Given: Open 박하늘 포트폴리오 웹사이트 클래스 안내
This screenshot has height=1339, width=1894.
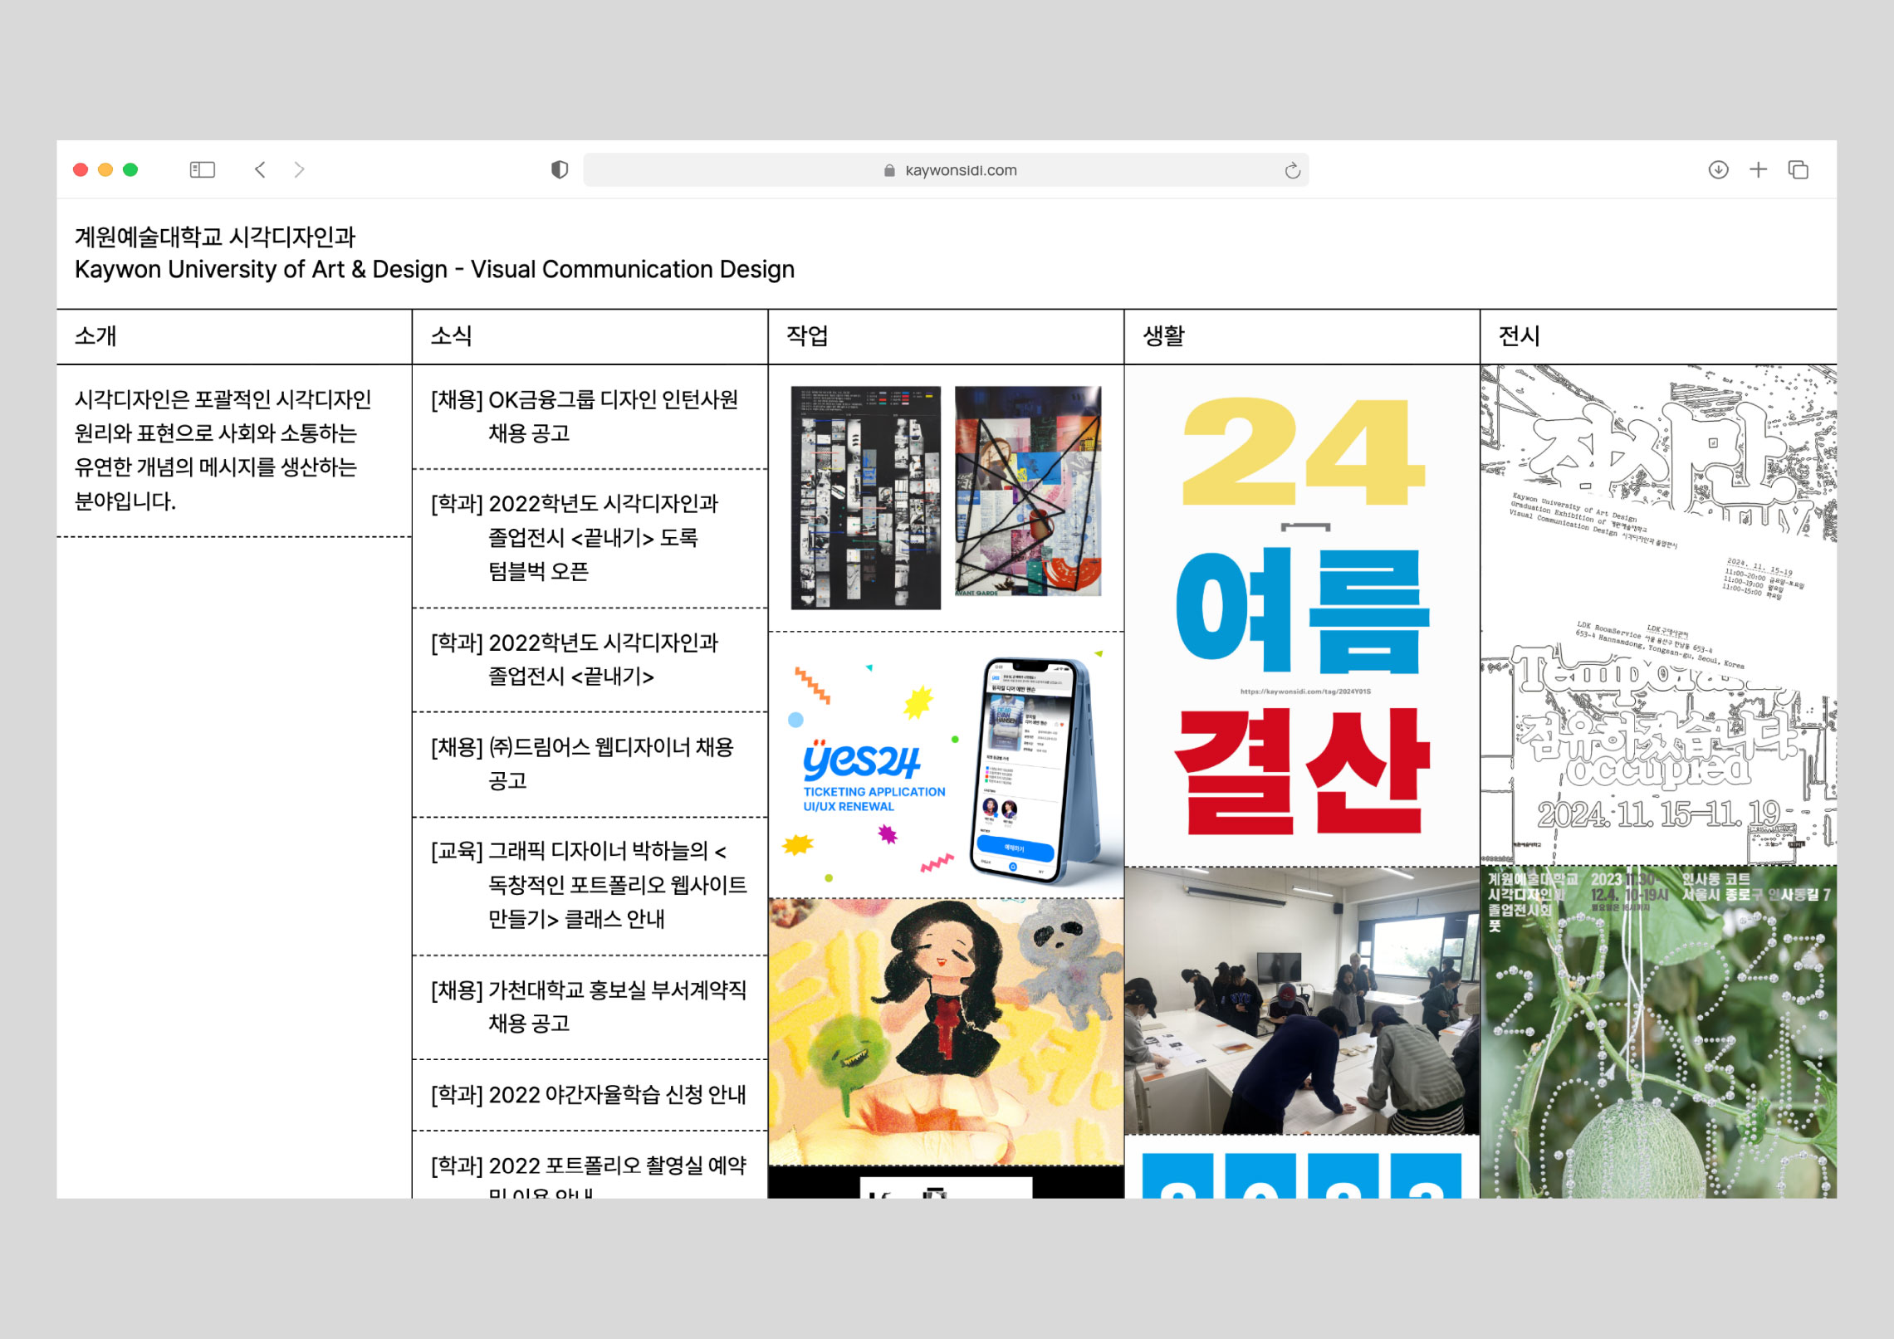Looking at the screenshot, I should tap(589, 886).
